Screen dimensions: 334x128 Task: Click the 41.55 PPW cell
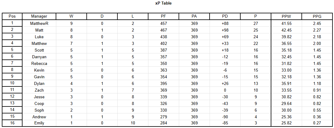click(x=286, y=23)
